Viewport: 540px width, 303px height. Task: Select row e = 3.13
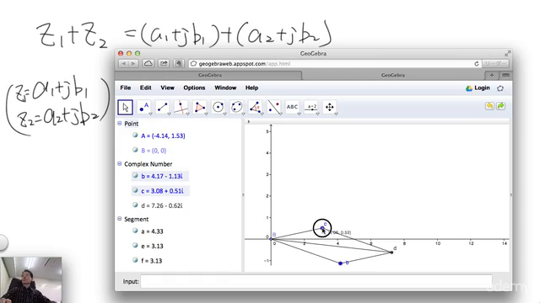point(152,247)
